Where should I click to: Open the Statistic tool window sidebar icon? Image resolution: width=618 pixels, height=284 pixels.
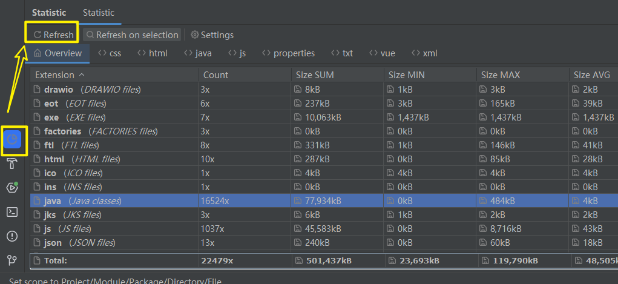tap(13, 140)
